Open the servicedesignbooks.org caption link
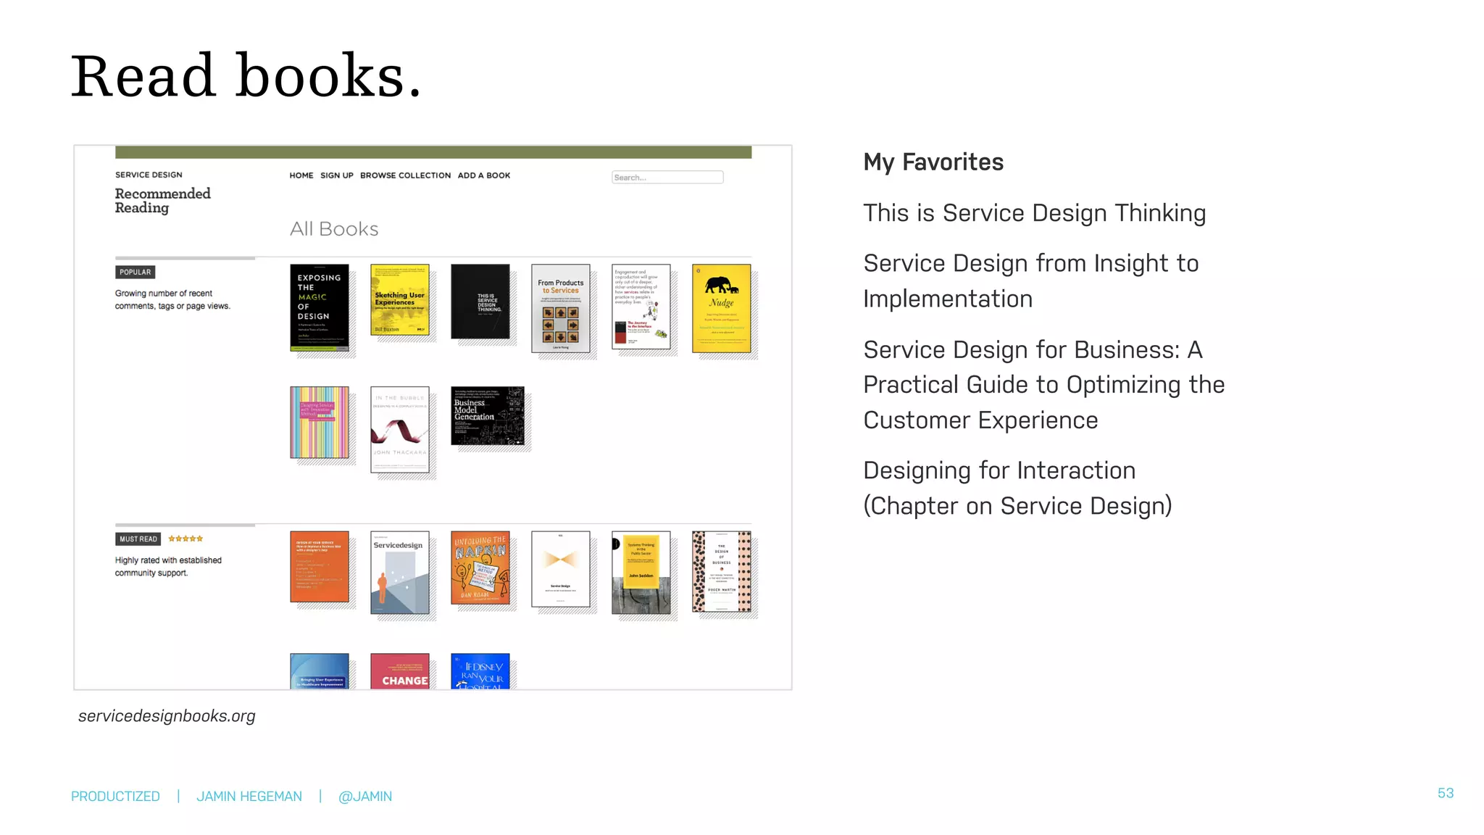 pos(167,716)
